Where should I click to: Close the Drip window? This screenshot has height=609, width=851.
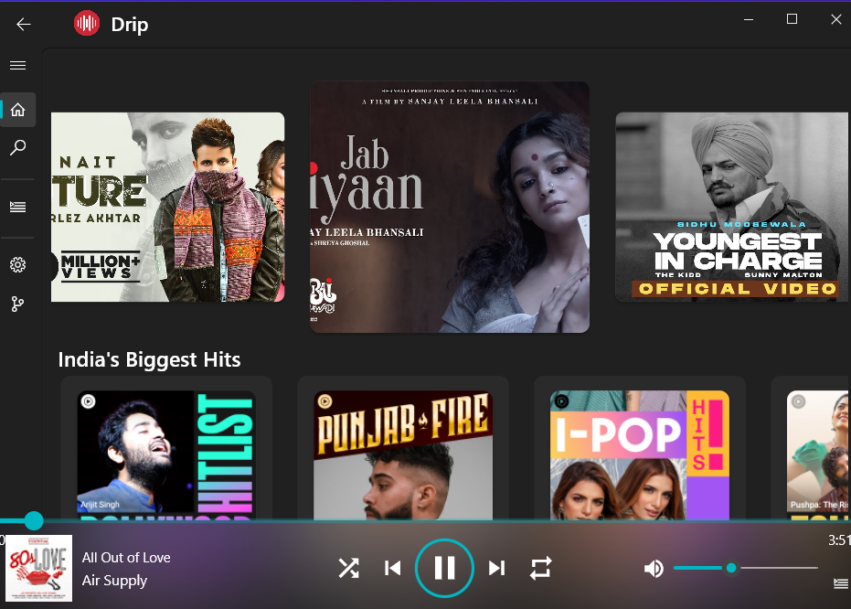835,19
